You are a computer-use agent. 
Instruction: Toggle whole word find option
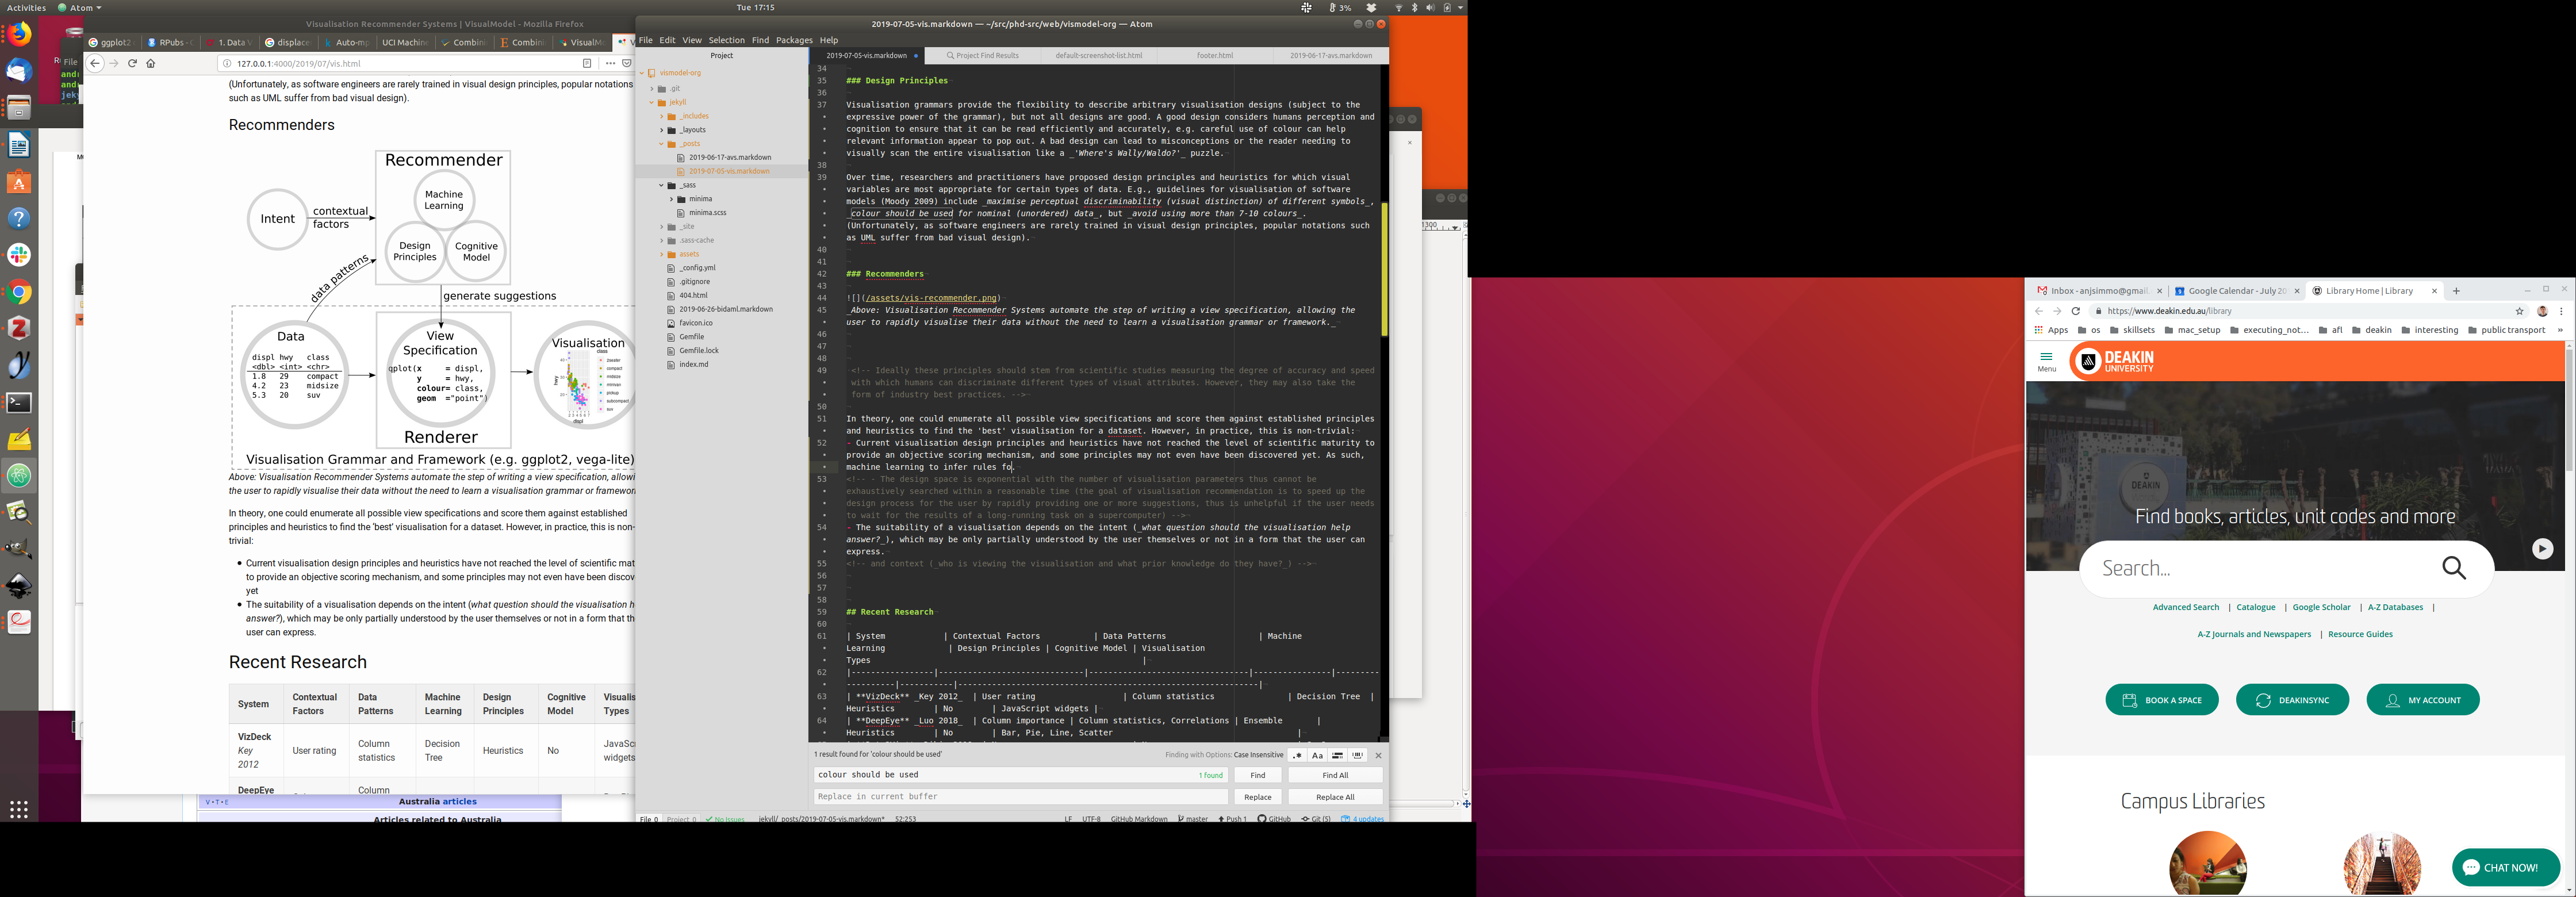[1358, 755]
